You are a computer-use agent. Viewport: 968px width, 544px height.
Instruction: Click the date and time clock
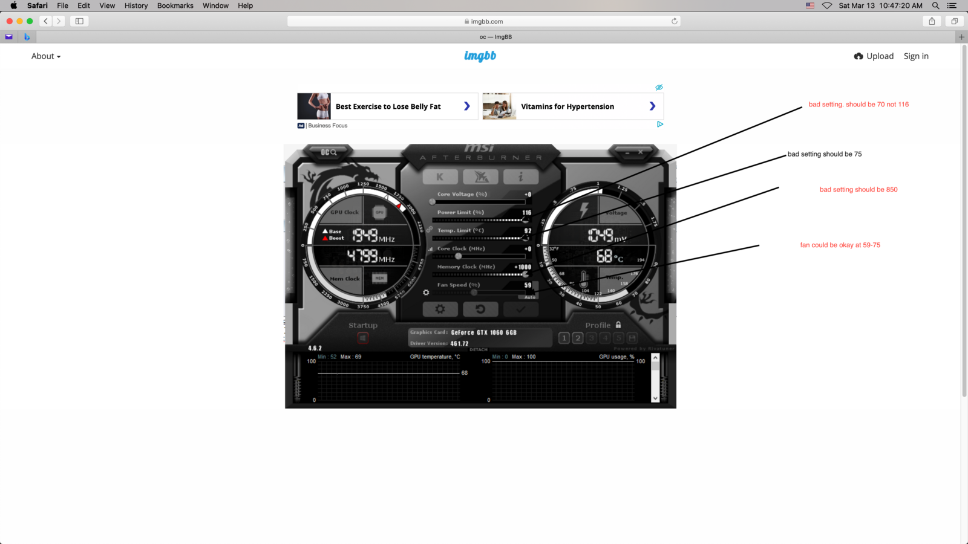[x=880, y=5]
